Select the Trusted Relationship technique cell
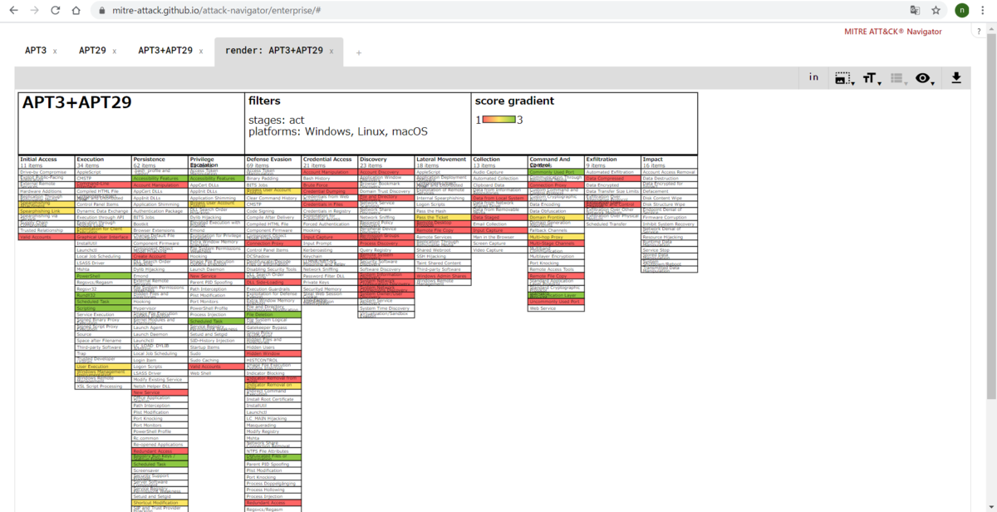The height and width of the screenshot is (512, 997). (47, 230)
